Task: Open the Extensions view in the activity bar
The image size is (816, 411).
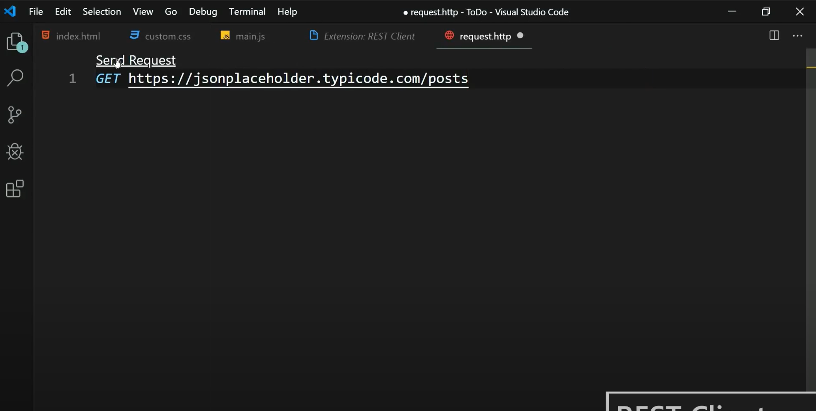Action: coord(15,189)
